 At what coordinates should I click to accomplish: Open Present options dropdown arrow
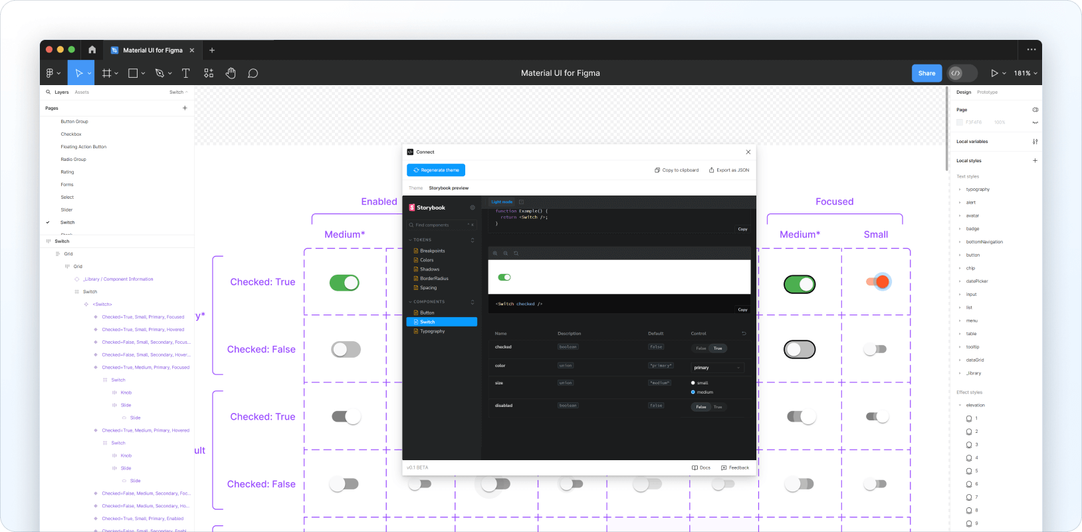[1004, 73]
